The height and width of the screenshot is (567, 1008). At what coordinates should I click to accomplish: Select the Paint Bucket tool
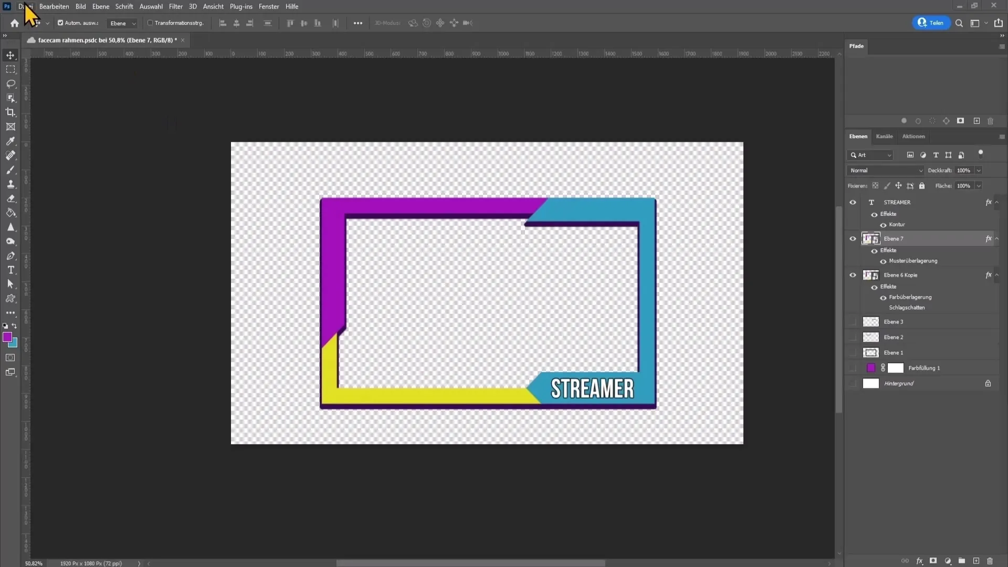[10, 213]
